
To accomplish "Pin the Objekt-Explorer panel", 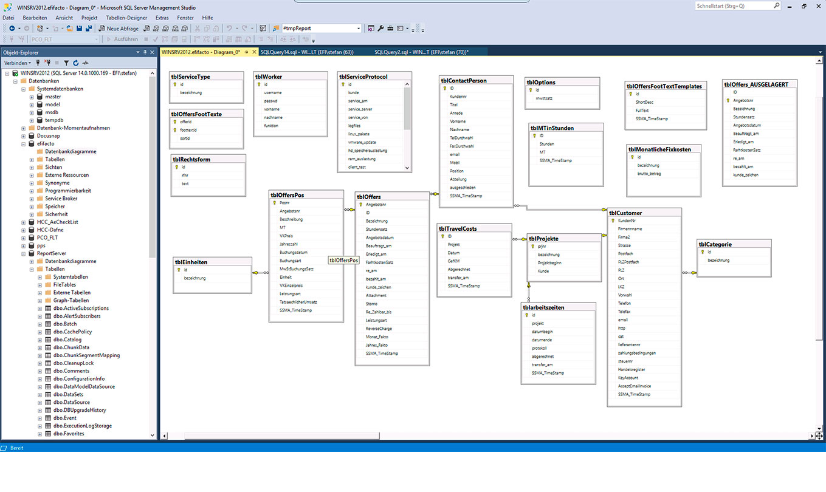I will tap(146, 52).
